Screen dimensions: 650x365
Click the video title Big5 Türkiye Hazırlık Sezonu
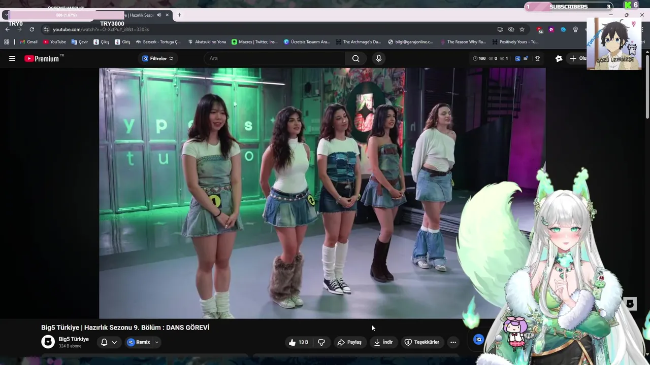(125, 327)
